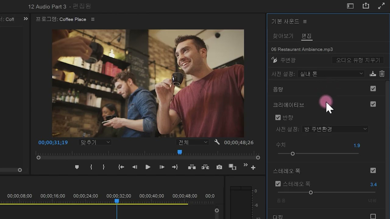
Task: Toggle the 음량 section checkbox
Action: (x=373, y=89)
